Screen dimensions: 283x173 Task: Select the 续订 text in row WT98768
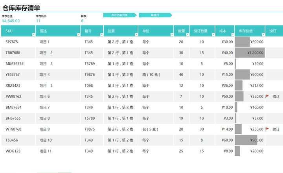tap(276, 129)
